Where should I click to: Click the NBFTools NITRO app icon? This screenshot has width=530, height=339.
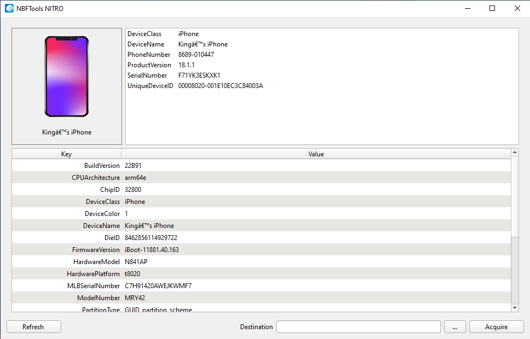9,8
